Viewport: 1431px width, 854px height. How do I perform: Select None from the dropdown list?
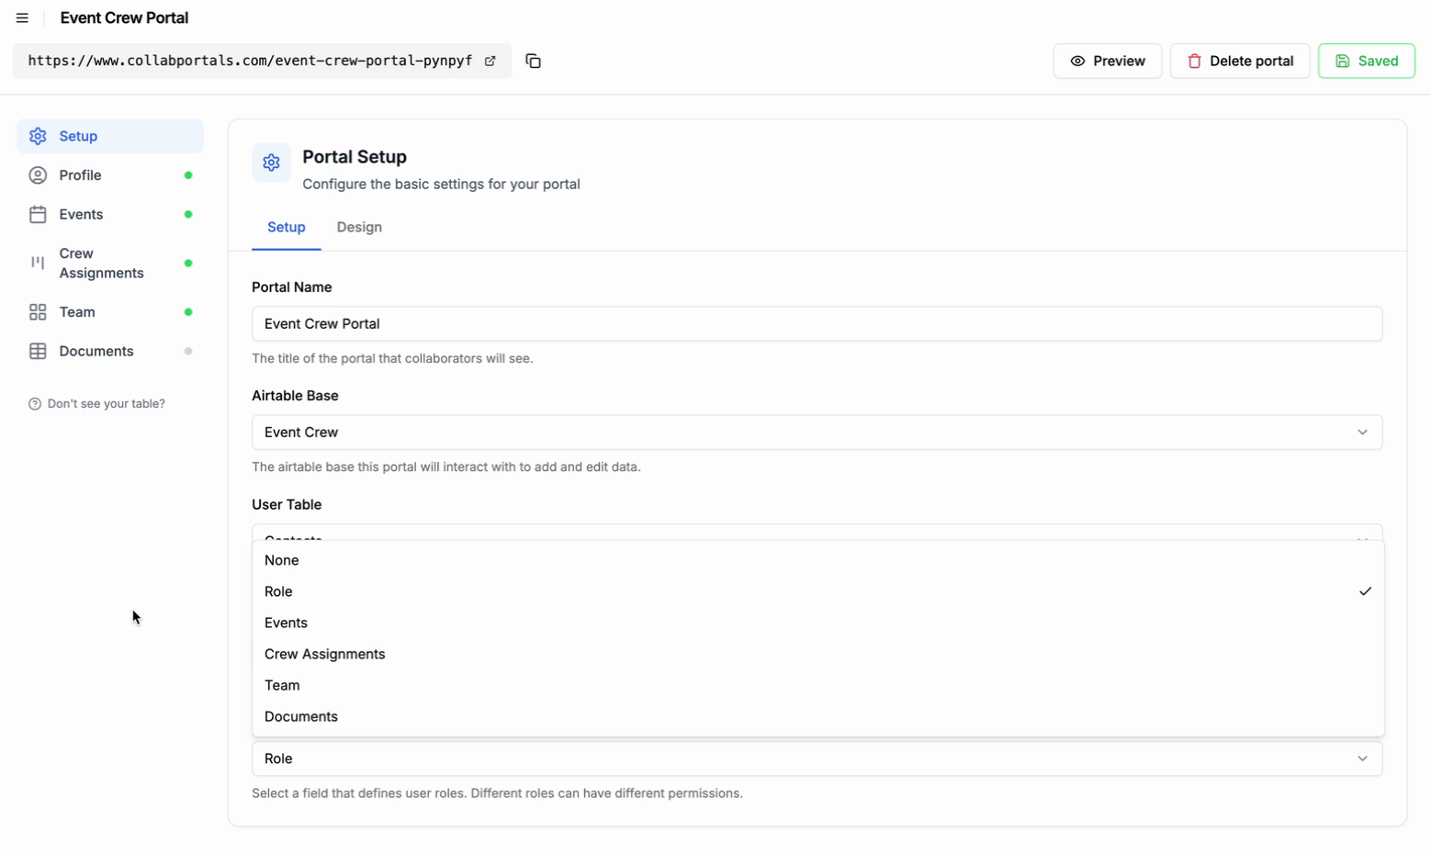pos(817,560)
